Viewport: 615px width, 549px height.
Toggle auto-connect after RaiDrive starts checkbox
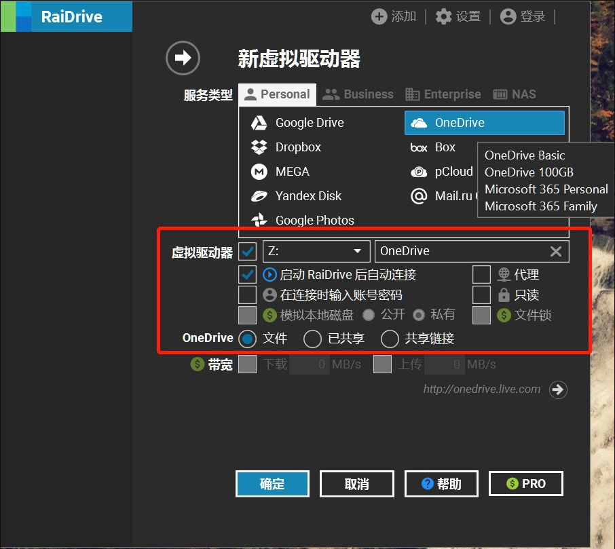(x=248, y=274)
